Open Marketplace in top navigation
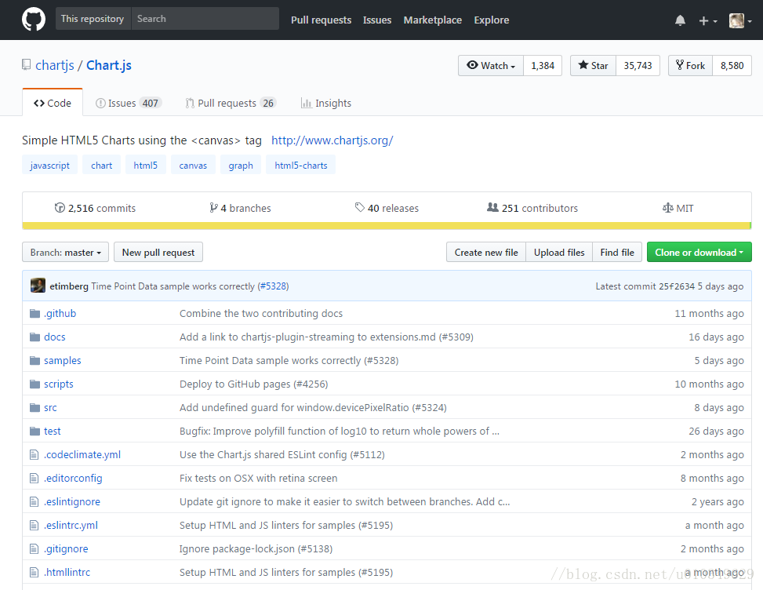The height and width of the screenshot is (590, 763). tap(433, 20)
